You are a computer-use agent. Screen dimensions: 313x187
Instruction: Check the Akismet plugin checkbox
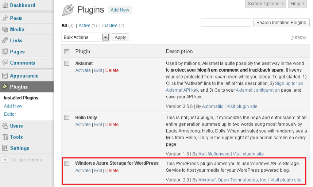[67, 63]
